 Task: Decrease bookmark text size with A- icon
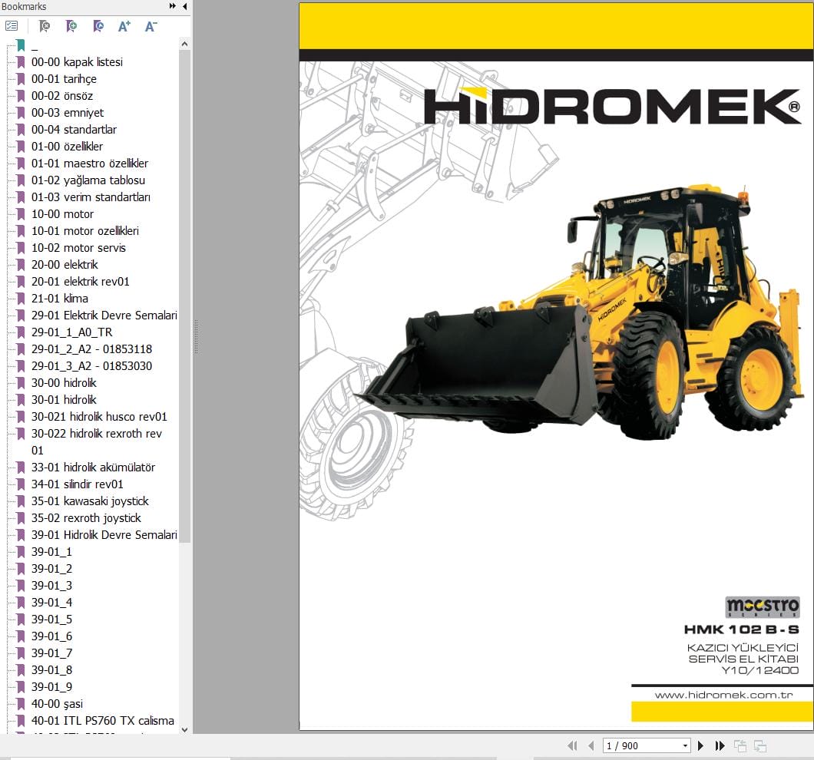151,25
